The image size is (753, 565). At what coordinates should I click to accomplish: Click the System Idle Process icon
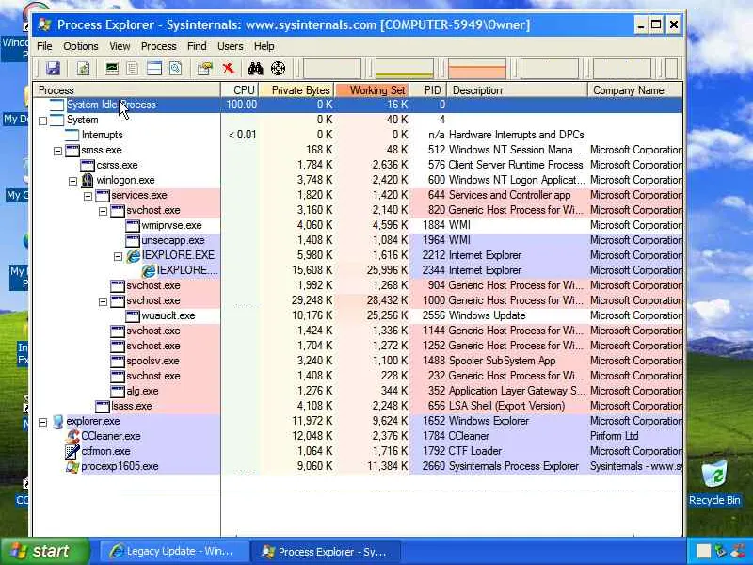pos(56,105)
